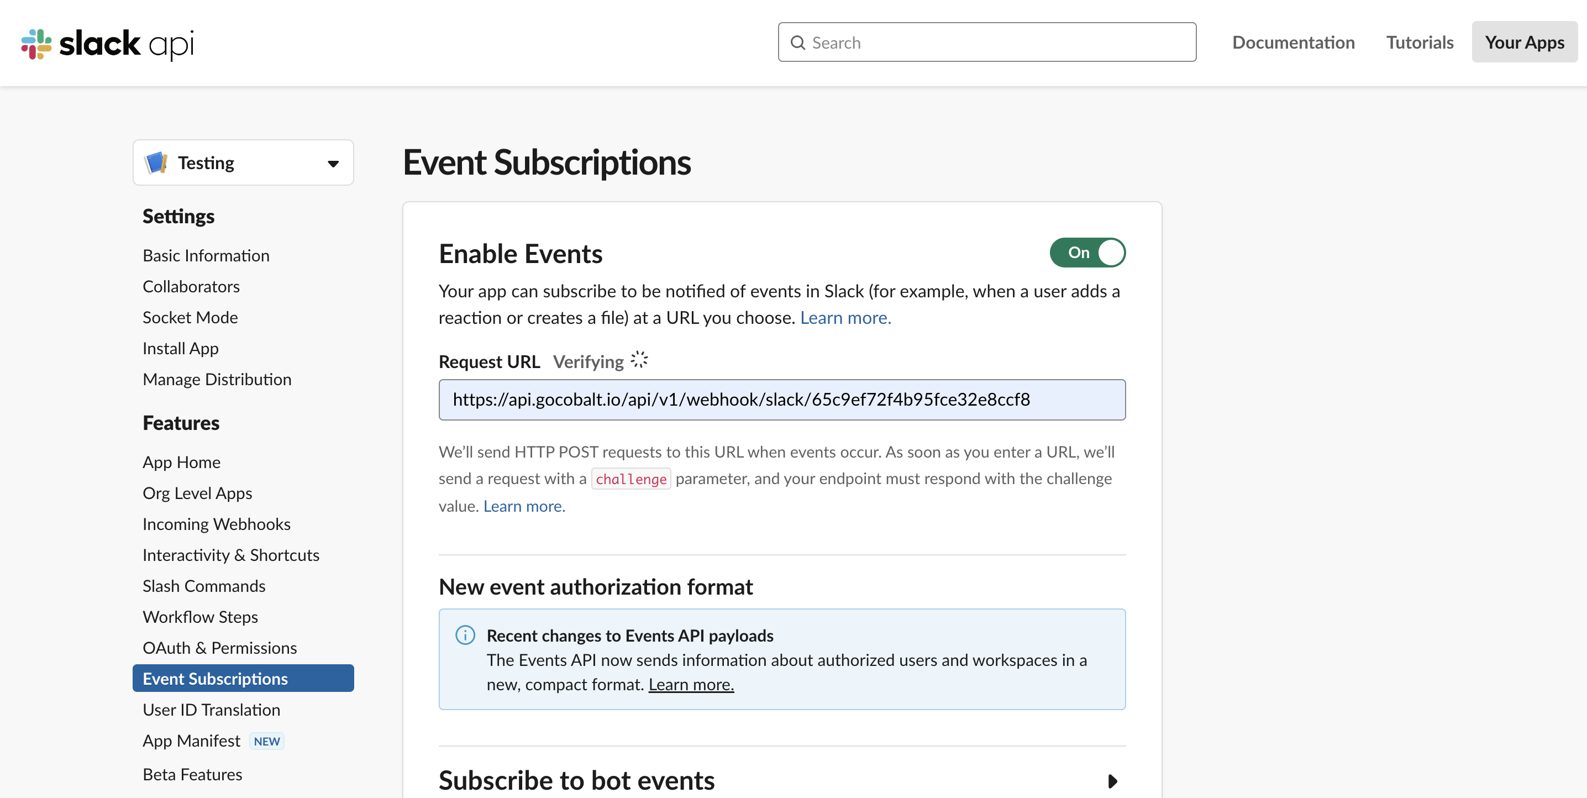Click the Your Apps button

[x=1523, y=42]
